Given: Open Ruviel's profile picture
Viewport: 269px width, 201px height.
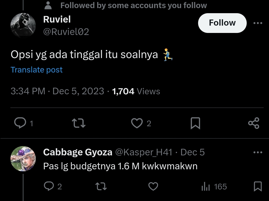Looking at the screenshot, I should 23,26.
